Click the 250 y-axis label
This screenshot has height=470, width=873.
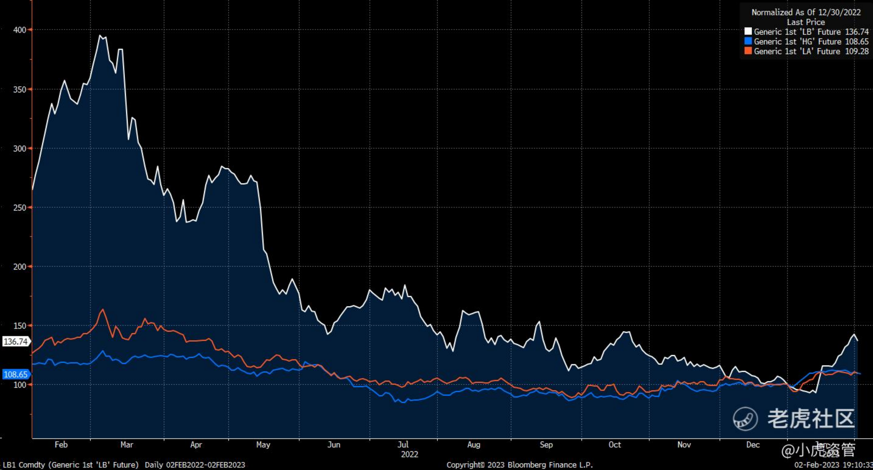[x=19, y=207]
